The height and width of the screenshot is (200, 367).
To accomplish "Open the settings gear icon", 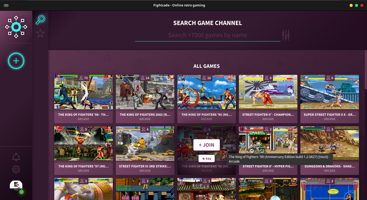I will tap(16, 169).
